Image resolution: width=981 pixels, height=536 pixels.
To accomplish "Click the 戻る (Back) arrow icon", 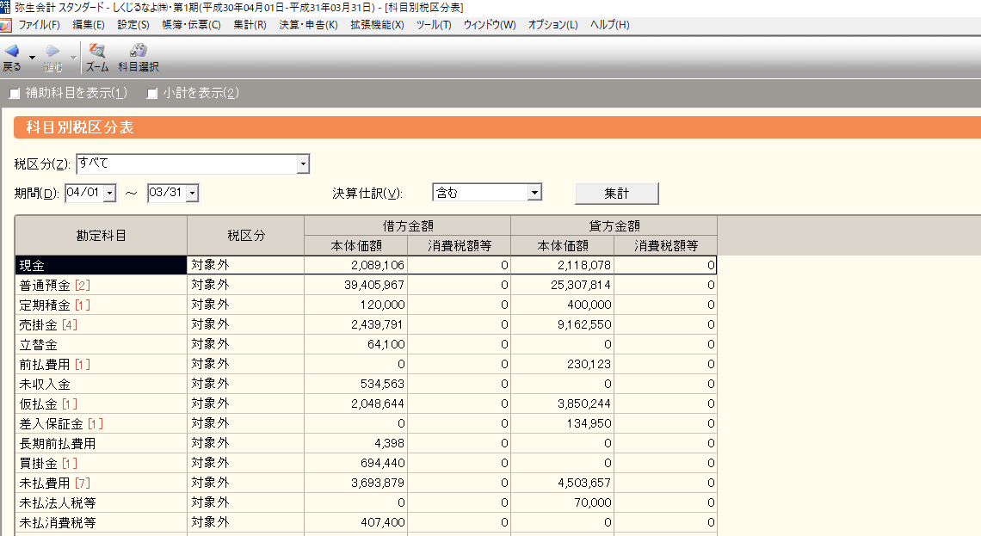I will click(11, 52).
